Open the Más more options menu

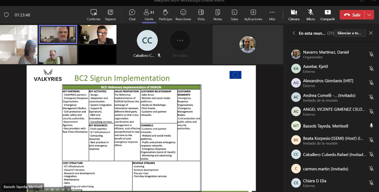272,15
